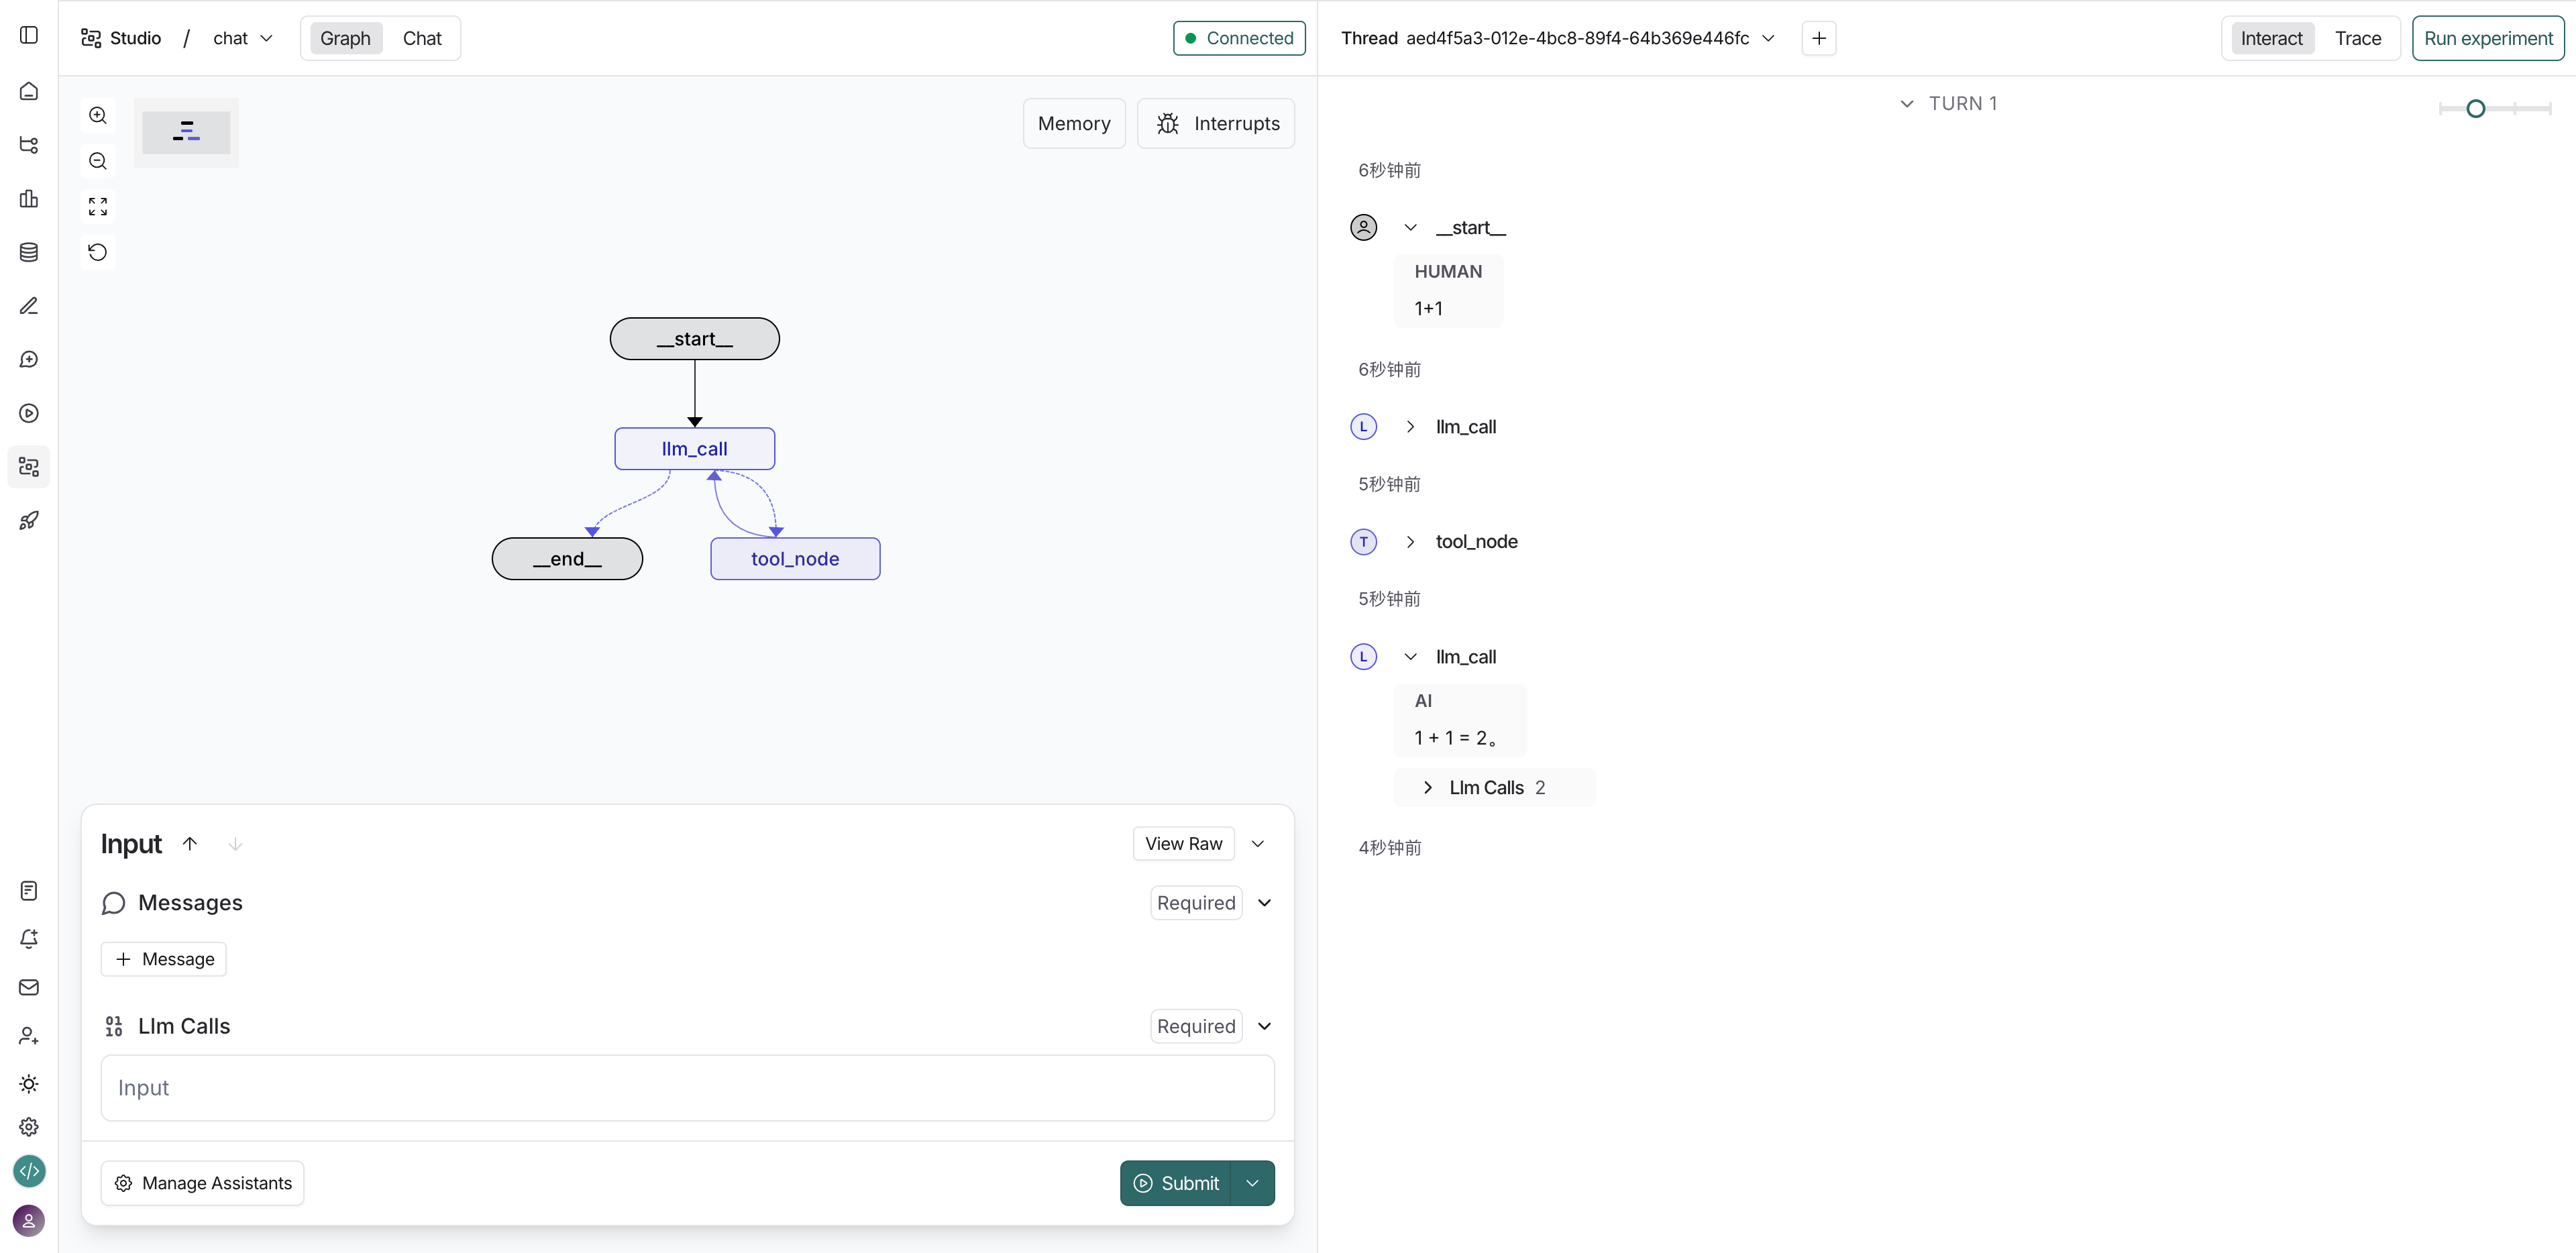Toggle theme with the sun icon

(29, 1084)
